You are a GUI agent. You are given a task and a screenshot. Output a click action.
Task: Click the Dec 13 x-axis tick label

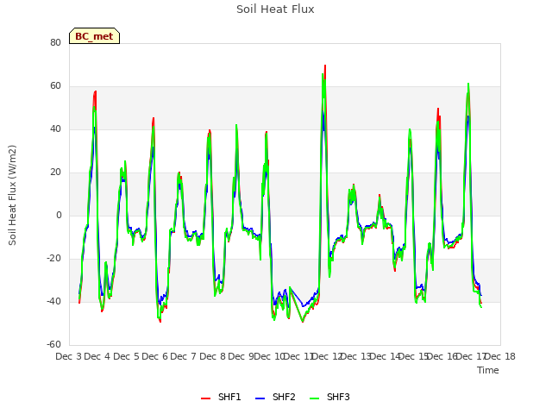click(356, 356)
